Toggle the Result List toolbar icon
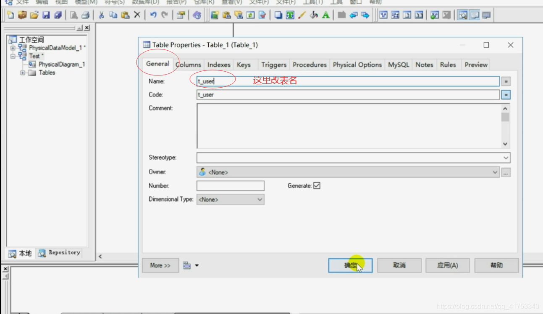This screenshot has height=314, width=543. [x=486, y=15]
